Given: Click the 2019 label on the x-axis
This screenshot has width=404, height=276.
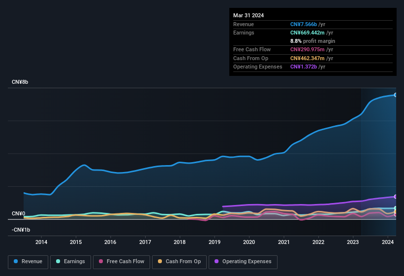Looking at the screenshot, I should [x=215, y=242].
